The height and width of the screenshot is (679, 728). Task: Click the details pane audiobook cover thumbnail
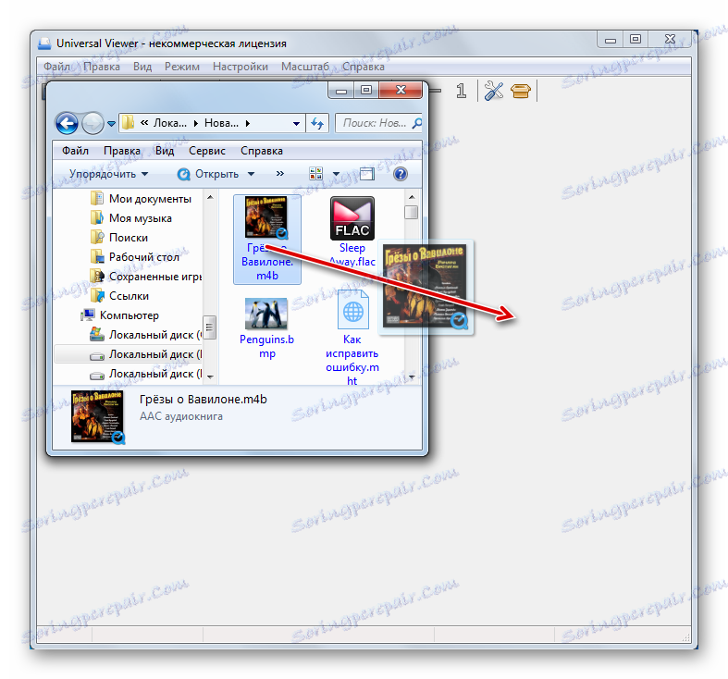click(98, 416)
